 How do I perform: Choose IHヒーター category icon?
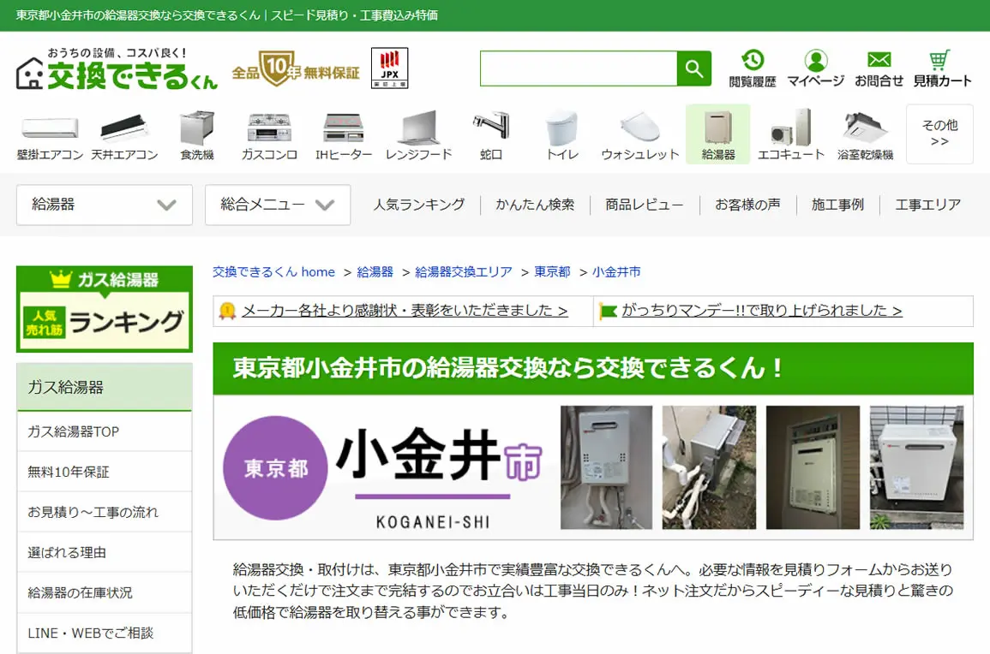tap(344, 135)
